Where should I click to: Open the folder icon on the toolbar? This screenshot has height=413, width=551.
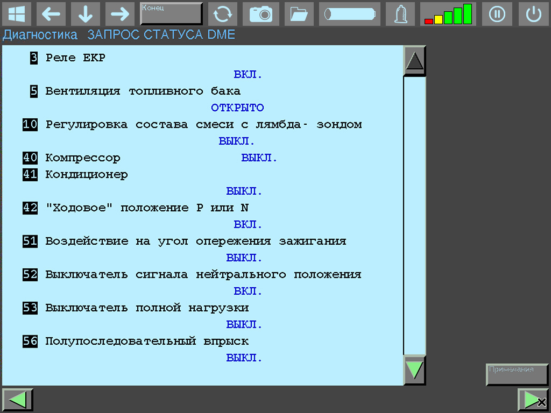click(299, 14)
